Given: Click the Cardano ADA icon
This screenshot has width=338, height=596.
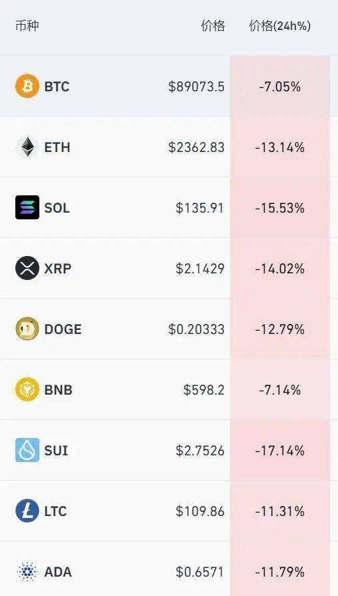Looking at the screenshot, I should click(x=27, y=571).
